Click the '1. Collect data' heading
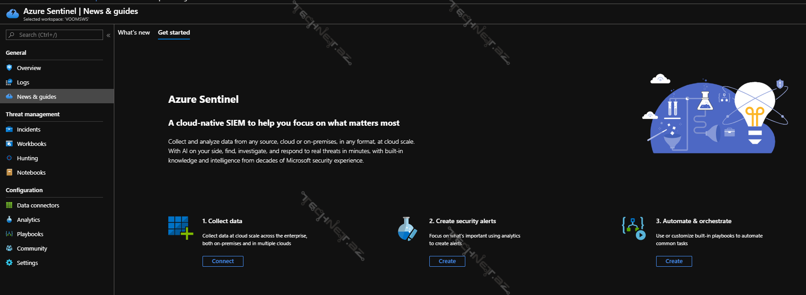806x295 pixels. coord(222,221)
